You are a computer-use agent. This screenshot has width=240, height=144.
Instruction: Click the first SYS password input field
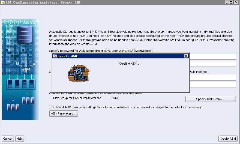[x=213, y=57]
